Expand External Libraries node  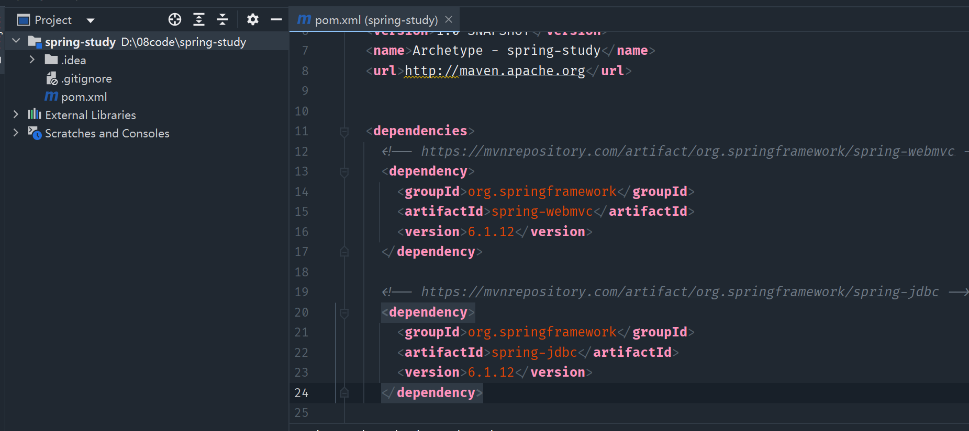16,114
